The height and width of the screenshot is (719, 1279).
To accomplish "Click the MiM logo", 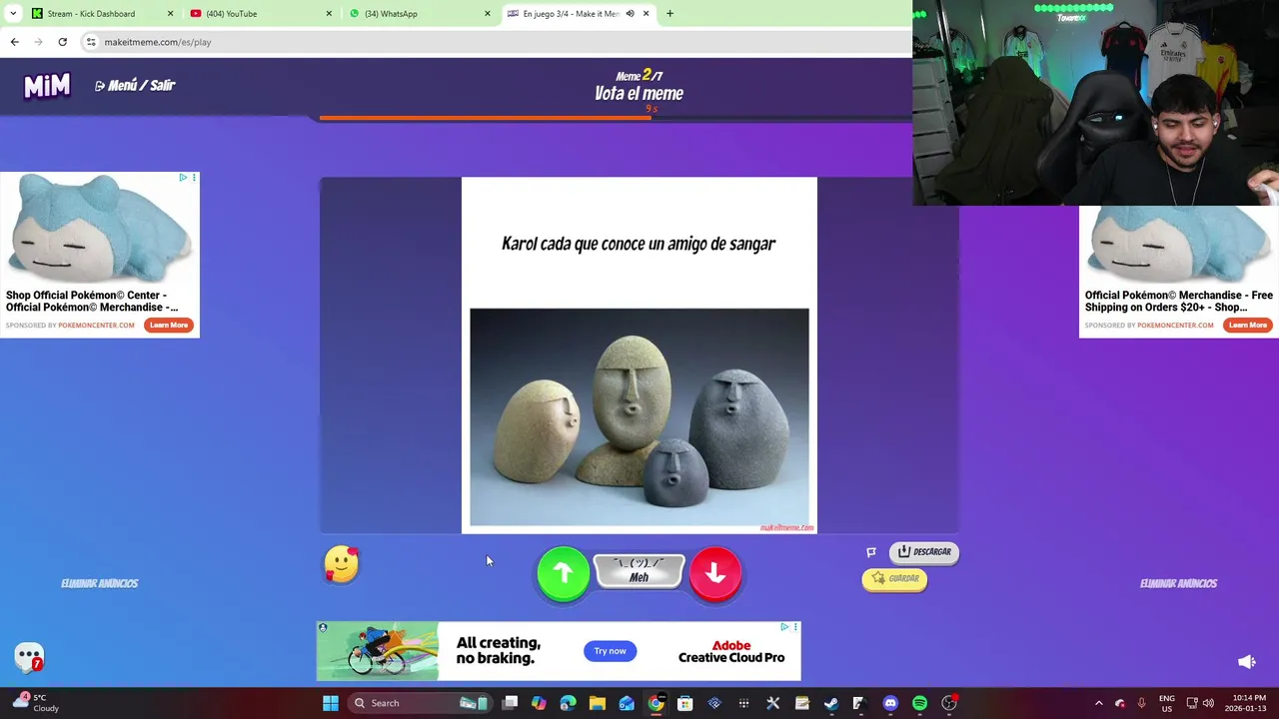I will pyautogui.click(x=47, y=86).
